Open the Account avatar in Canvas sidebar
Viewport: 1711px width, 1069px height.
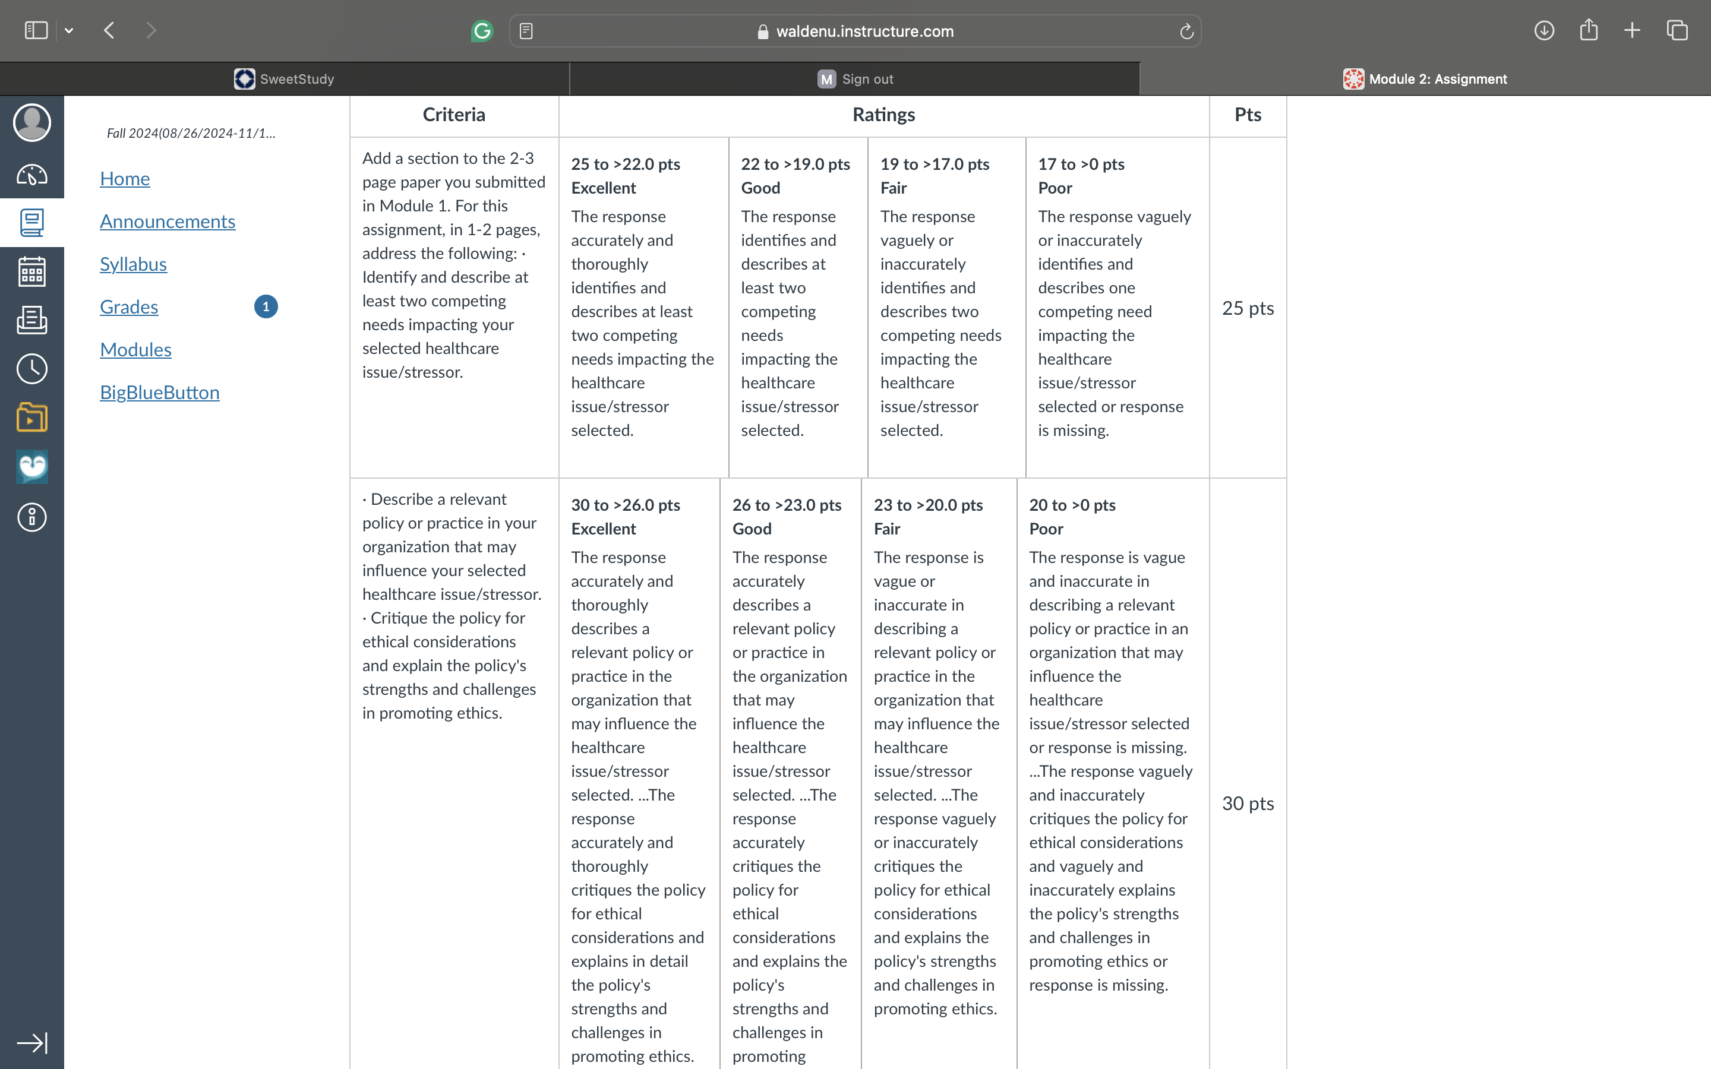tap(32, 123)
